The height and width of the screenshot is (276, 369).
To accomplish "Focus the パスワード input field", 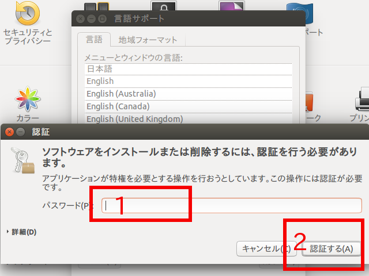I will (231, 205).
